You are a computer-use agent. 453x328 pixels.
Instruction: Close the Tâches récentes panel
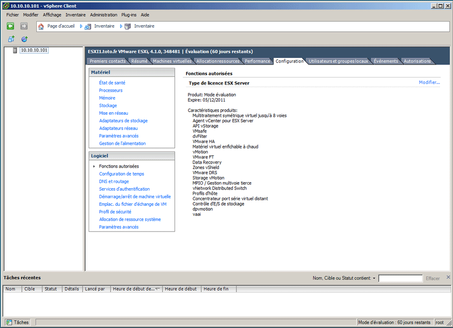(448, 277)
